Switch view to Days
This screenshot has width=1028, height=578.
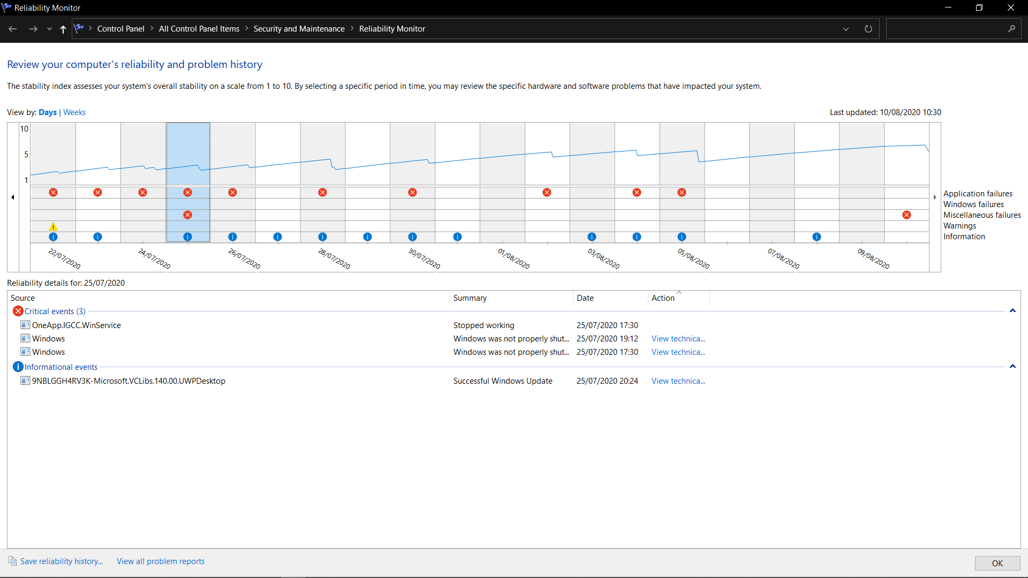tap(48, 112)
